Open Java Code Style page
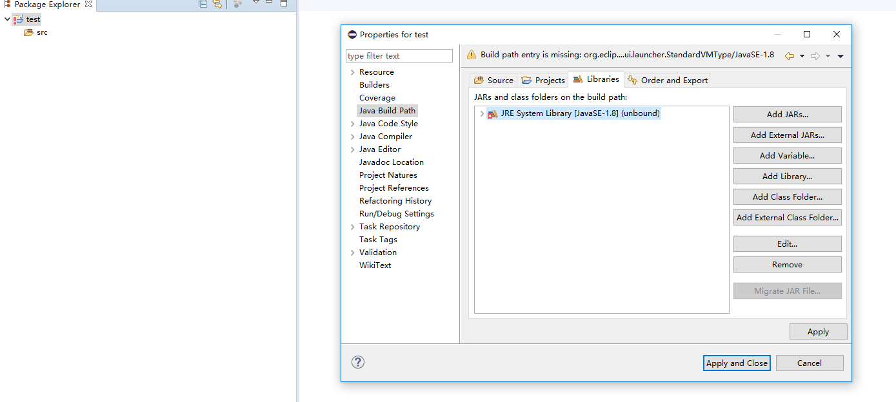 point(388,124)
